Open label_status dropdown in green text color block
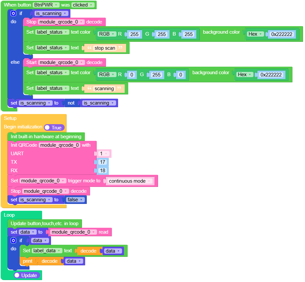This screenshot has width=305, height=282. click(x=52, y=73)
